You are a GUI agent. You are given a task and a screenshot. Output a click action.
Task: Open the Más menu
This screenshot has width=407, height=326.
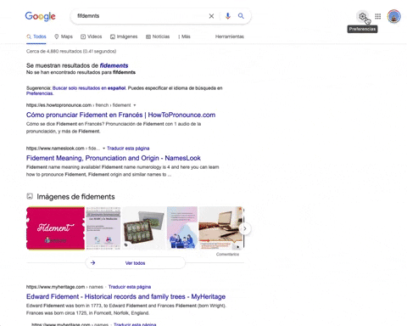tap(184, 37)
